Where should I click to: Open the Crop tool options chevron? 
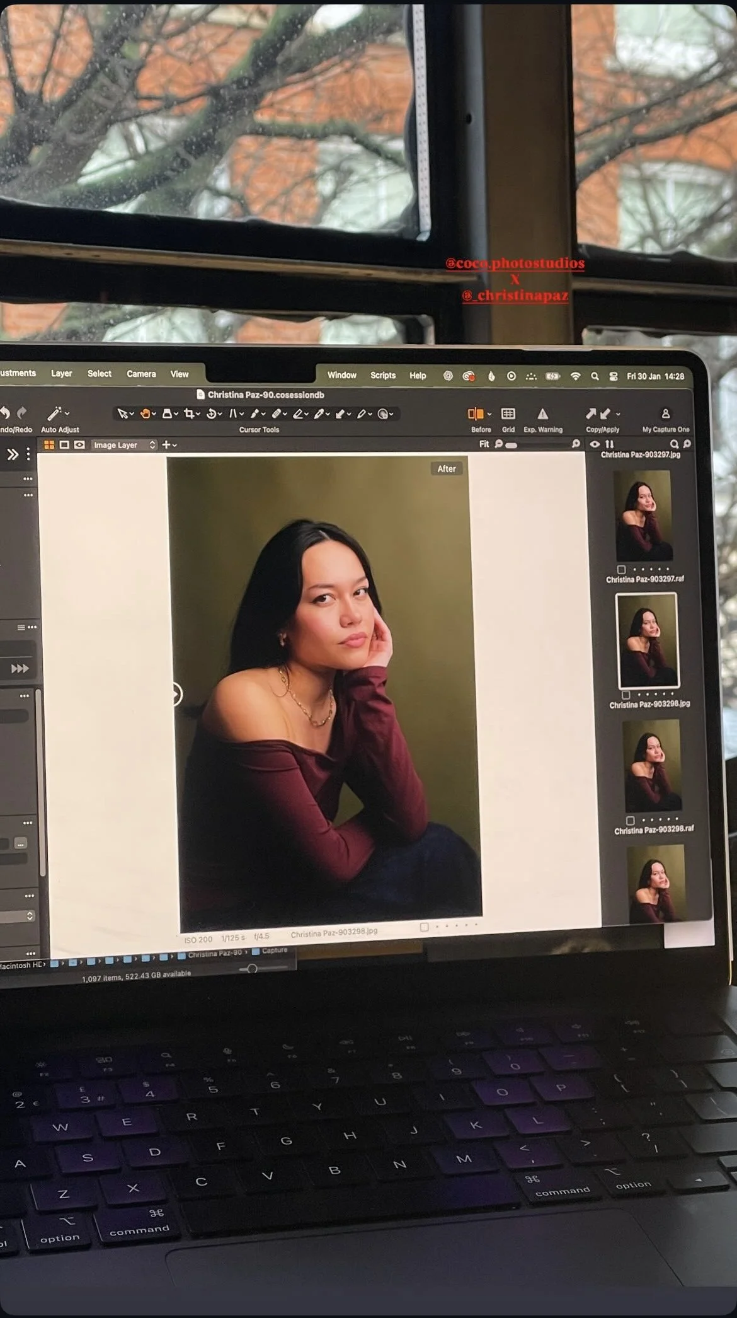pyautogui.click(x=198, y=414)
